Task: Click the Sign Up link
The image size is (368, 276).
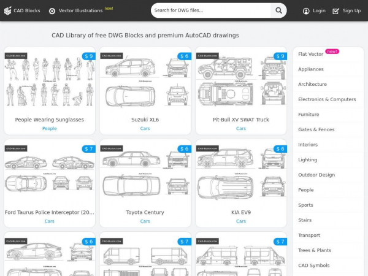Action: coord(347,11)
